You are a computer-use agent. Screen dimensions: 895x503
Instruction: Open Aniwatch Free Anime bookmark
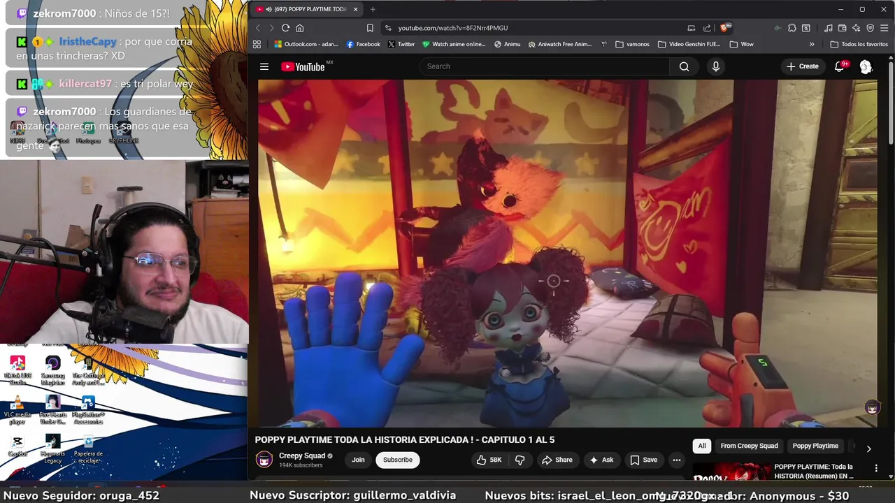click(560, 44)
